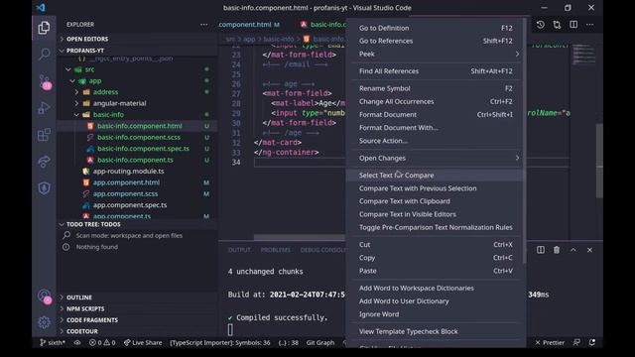Viewport: 635px width, 357px height.
Task: Choose Go to References menu entry
Action: click(436, 41)
